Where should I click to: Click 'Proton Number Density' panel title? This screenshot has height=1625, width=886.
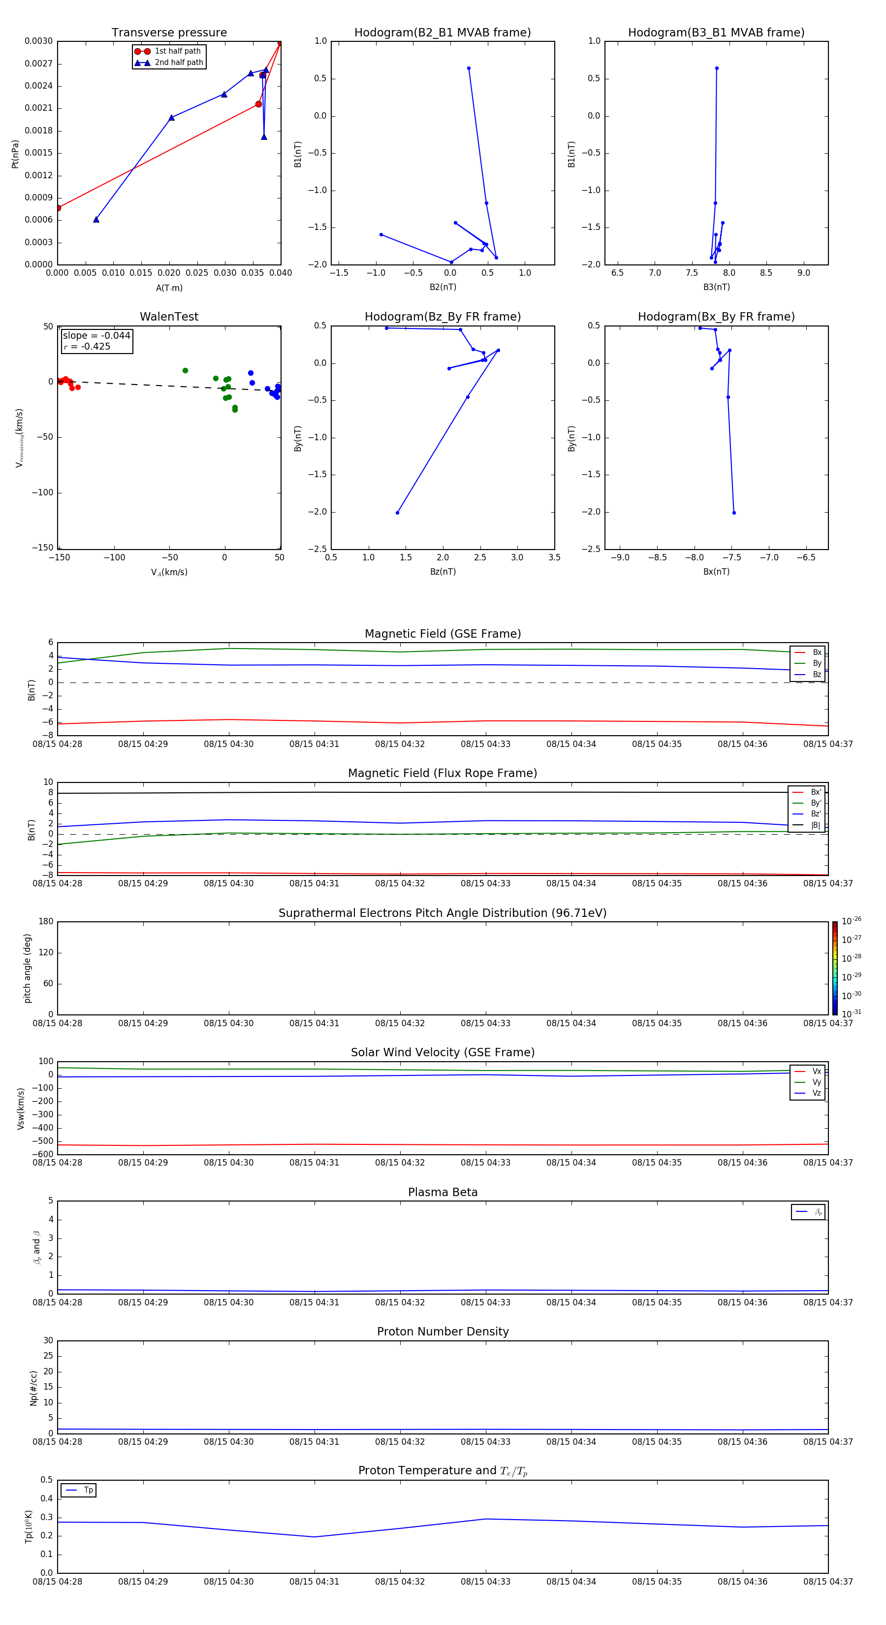tap(443, 1332)
